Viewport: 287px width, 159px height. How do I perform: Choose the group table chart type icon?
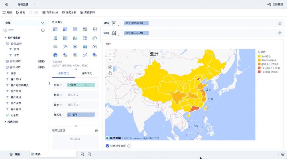(55, 29)
